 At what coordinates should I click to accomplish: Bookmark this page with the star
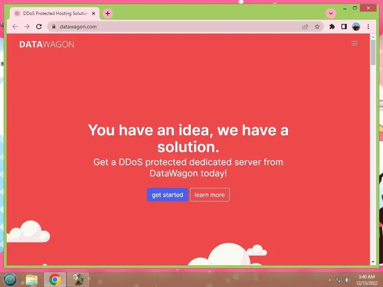point(317,27)
